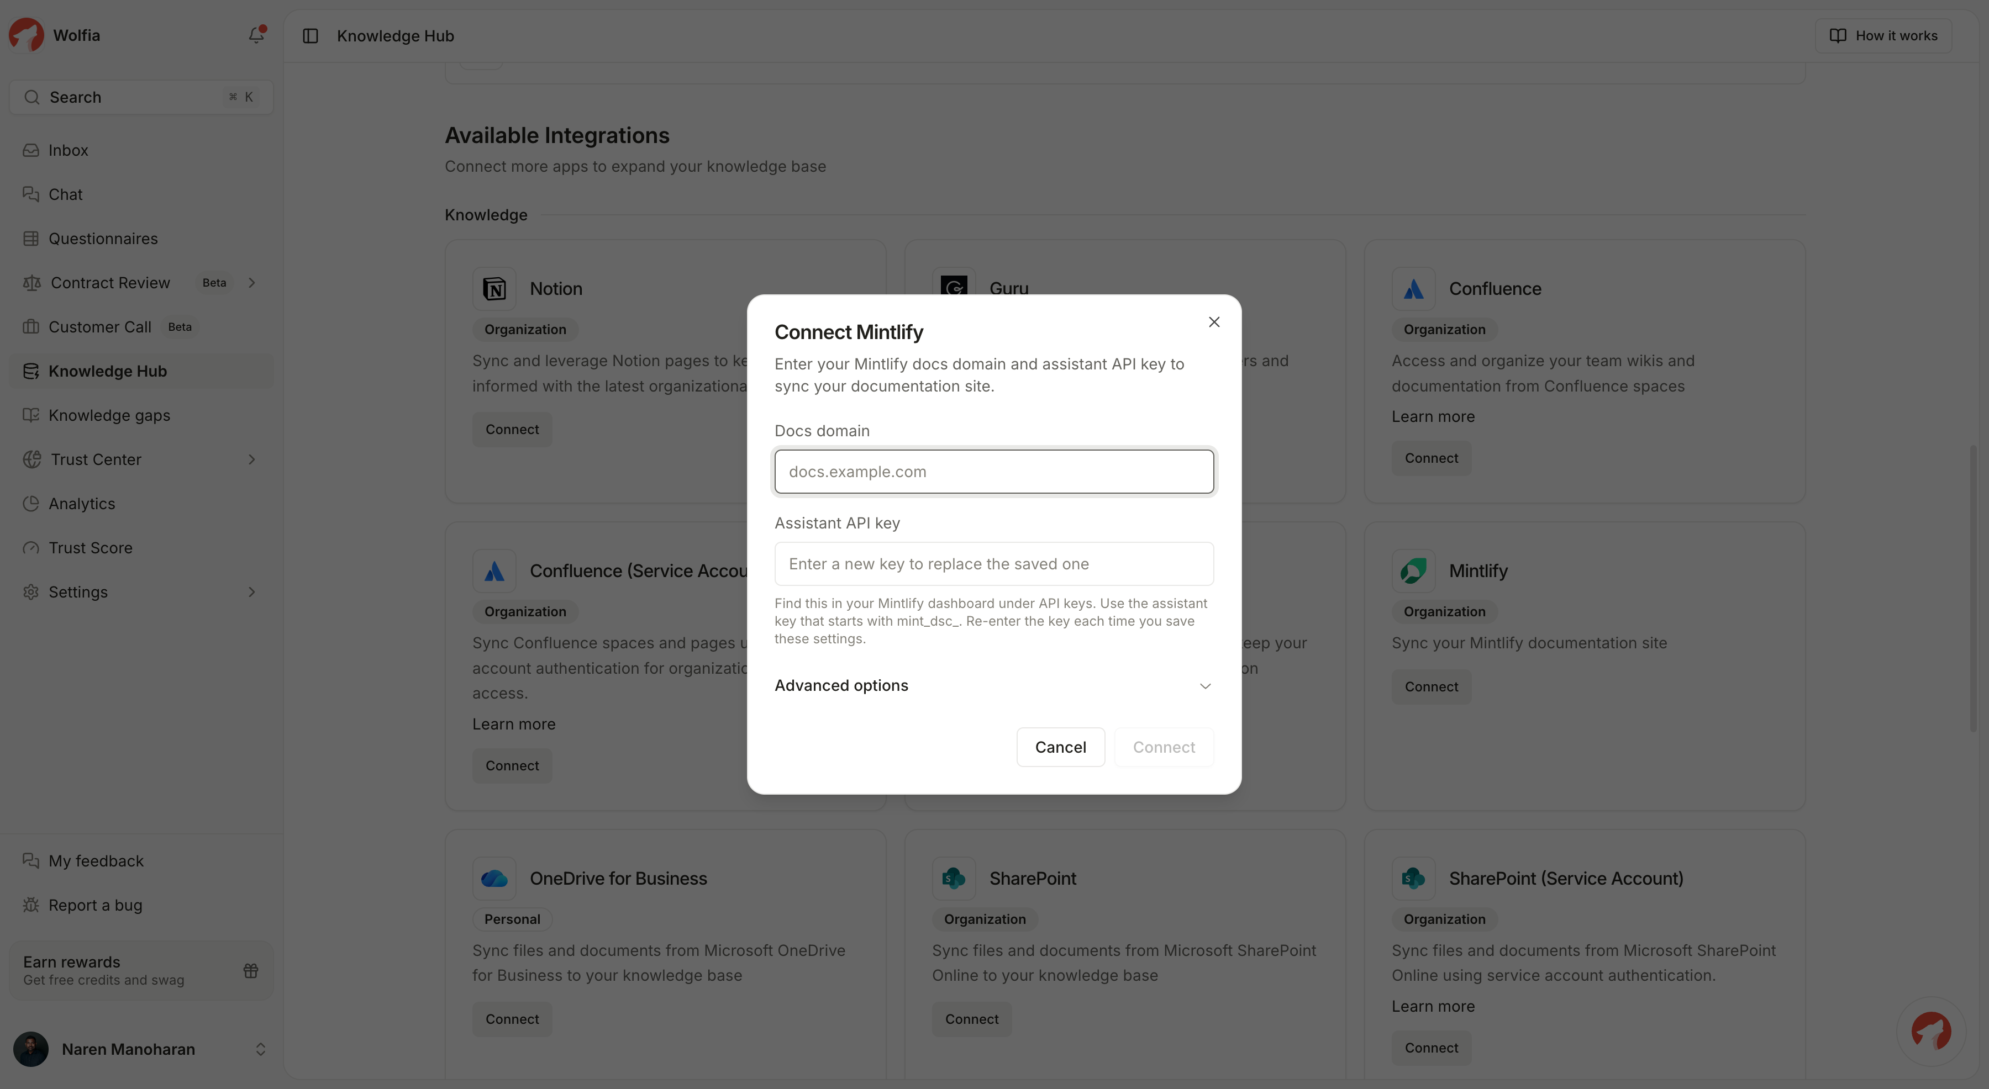Click the page vertical scrollbar
This screenshot has height=1089, width=1989.
[1973, 588]
